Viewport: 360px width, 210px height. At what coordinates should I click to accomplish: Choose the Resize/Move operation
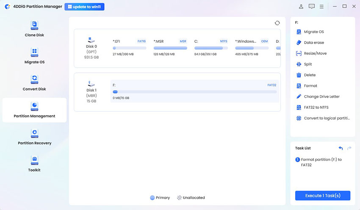[315, 53]
